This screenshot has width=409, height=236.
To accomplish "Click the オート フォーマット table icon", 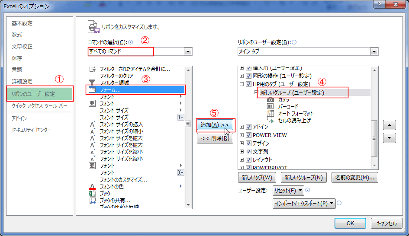I will point(270,113).
